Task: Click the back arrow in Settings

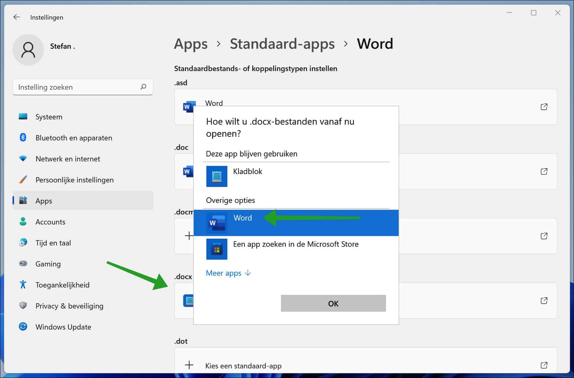Action: pyautogui.click(x=16, y=17)
